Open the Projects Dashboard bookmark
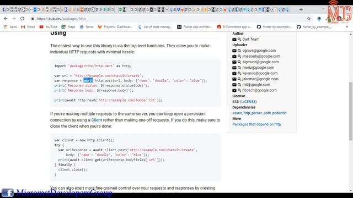Screen dimensions: 353x198 point(115,27)
